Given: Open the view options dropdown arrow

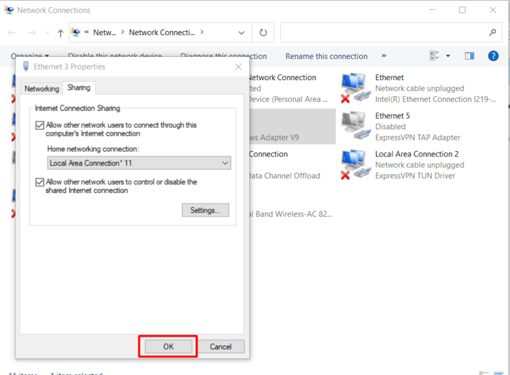Looking at the screenshot, I should 448,56.
